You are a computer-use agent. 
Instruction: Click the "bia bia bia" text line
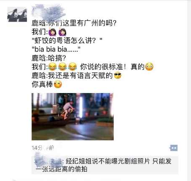pyautogui.click(x=56, y=49)
